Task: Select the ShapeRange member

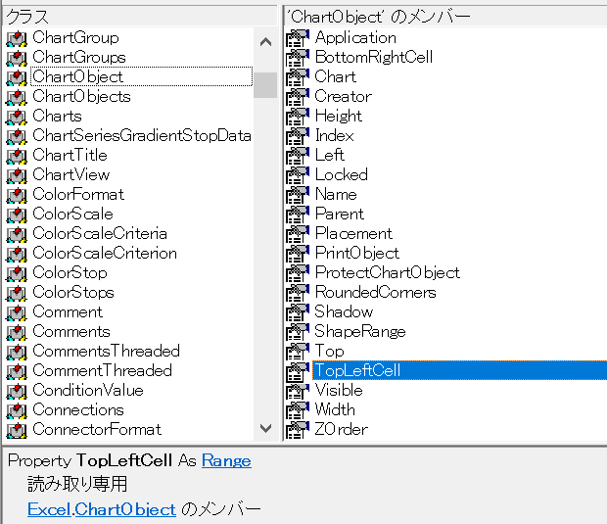Action: [360, 331]
